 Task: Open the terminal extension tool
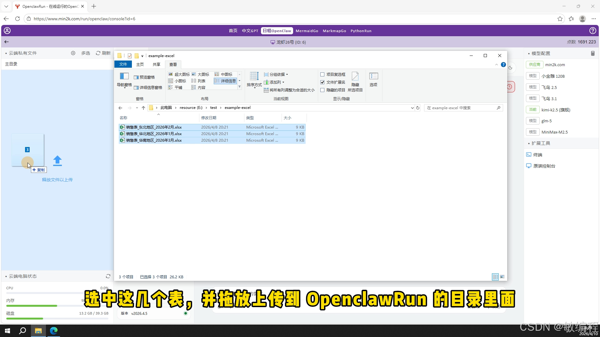pos(537,155)
